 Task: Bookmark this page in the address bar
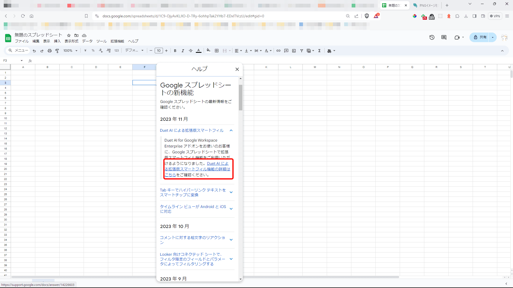point(86,16)
